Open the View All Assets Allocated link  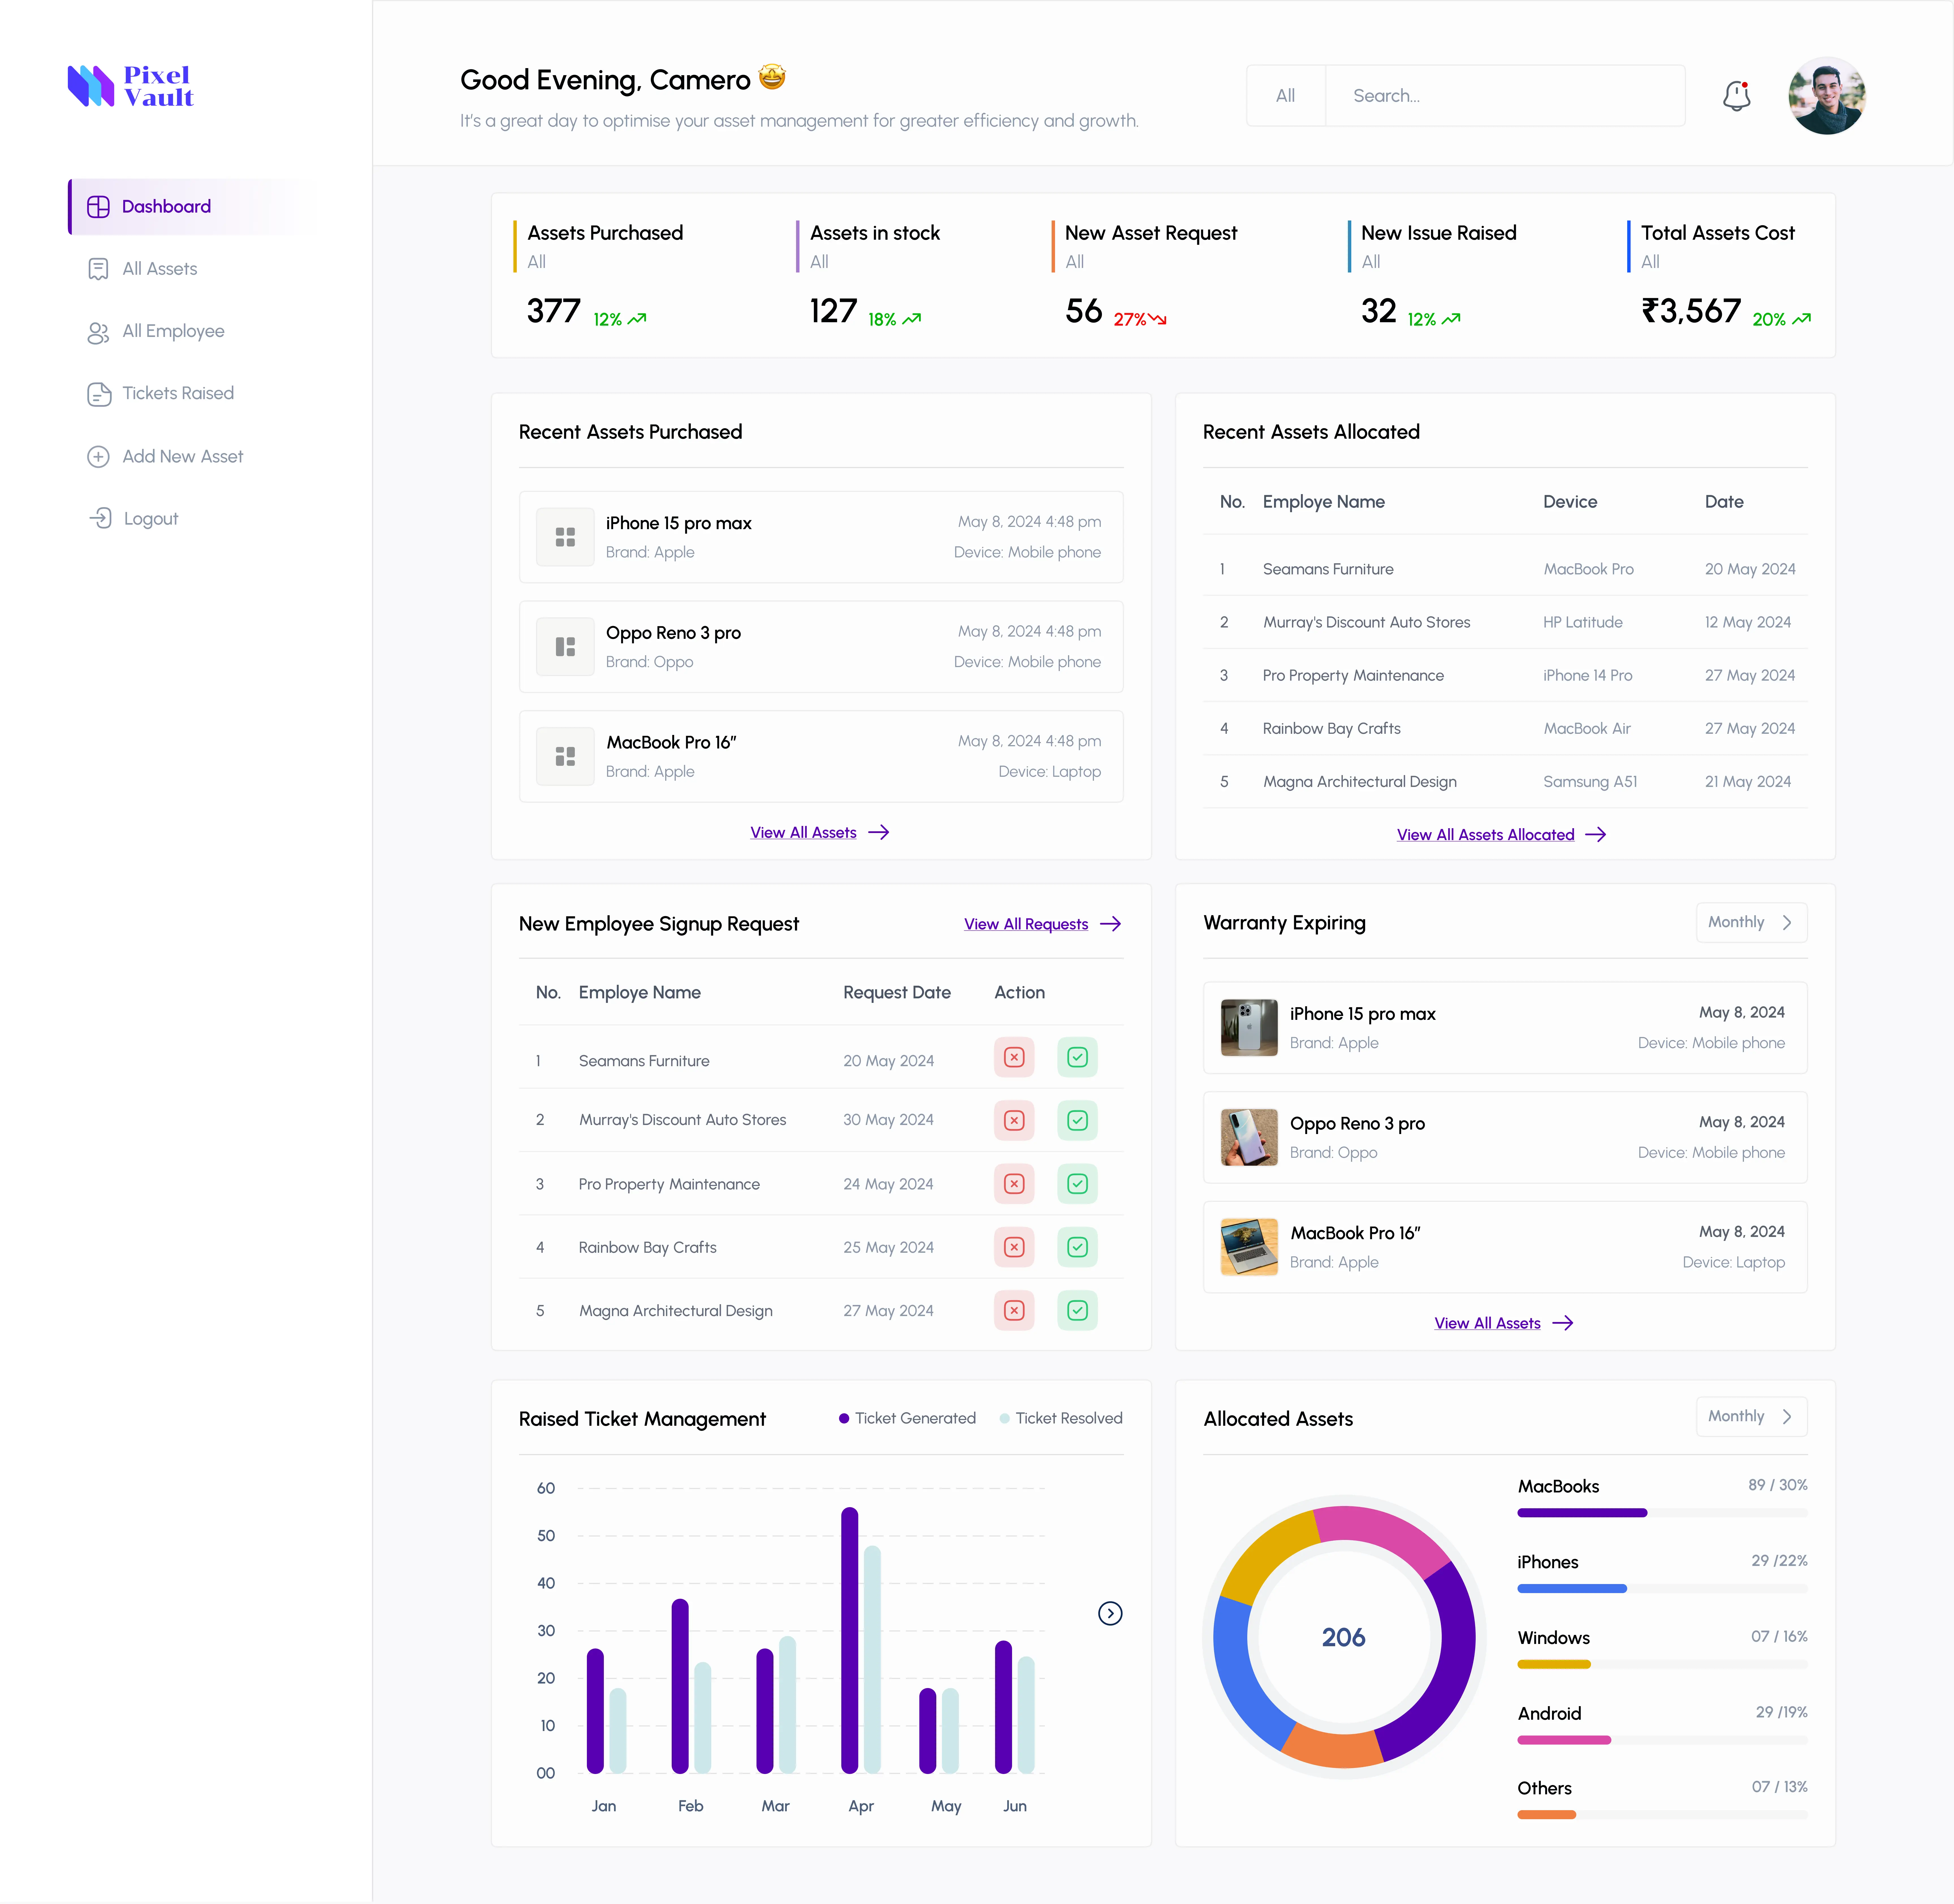(1485, 835)
